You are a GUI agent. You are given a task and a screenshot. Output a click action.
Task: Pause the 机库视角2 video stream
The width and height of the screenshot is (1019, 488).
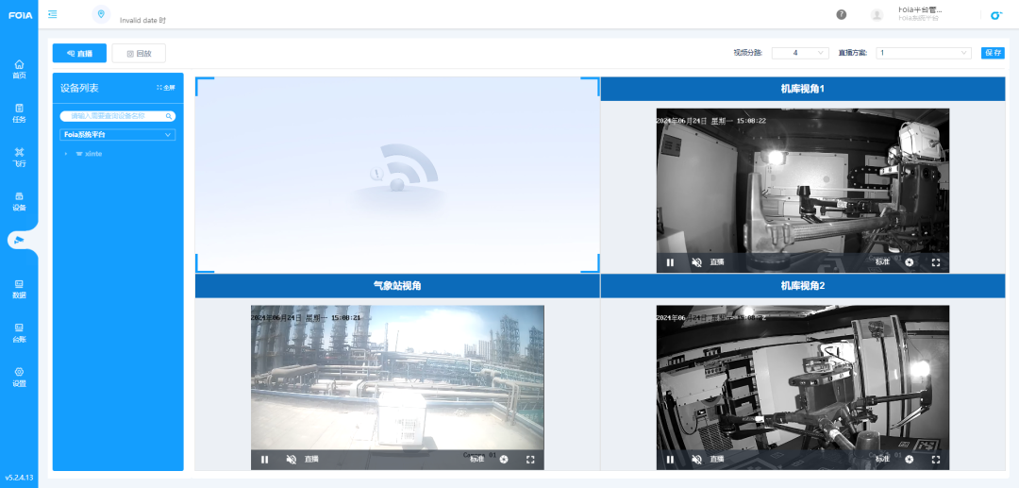(670, 460)
